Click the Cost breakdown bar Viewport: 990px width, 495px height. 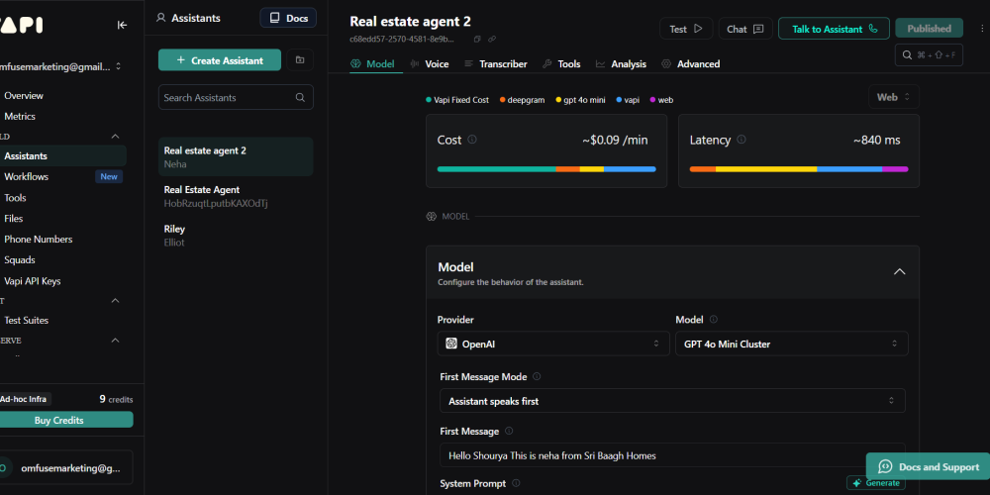(546, 169)
